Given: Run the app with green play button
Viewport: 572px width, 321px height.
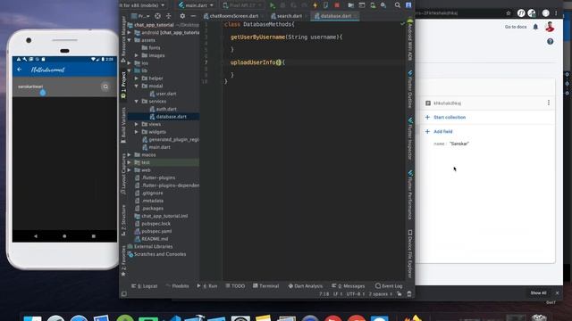Looking at the screenshot, I should [x=272, y=5].
